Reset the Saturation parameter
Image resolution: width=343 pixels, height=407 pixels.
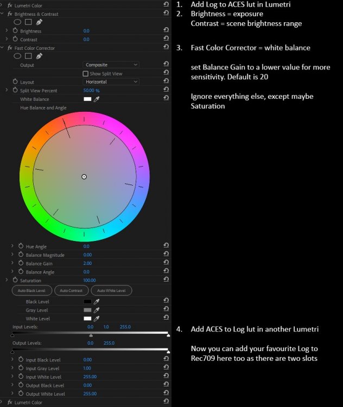[166, 281]
